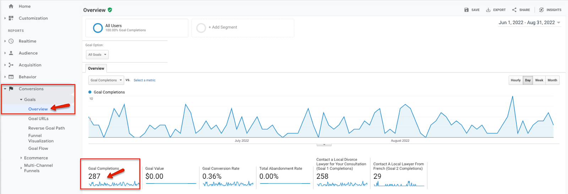Click the Realtime clock icon
Screen dimensions: 568x194
11,41
